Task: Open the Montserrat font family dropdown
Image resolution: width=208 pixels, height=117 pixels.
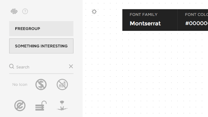Action: (145, 23)
